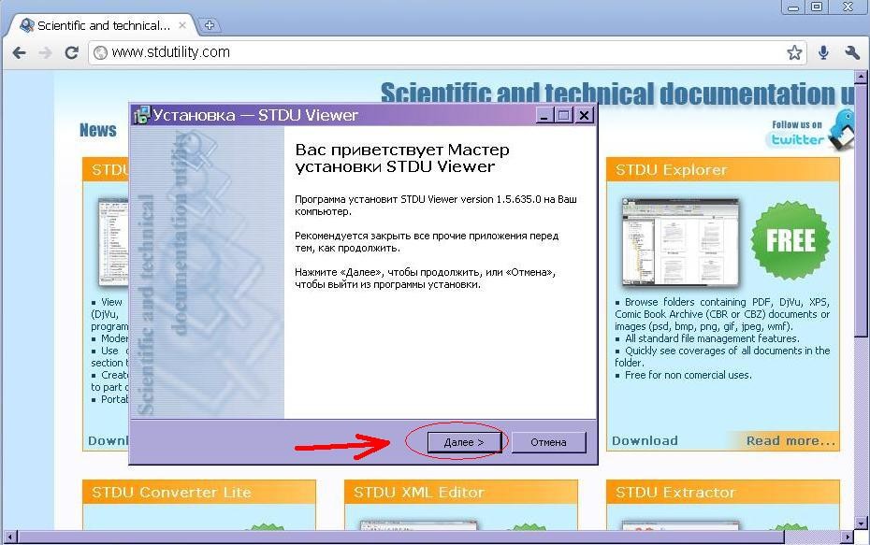Close the browser window
Viewport: 870px width, 545px height.
[848, 7]
